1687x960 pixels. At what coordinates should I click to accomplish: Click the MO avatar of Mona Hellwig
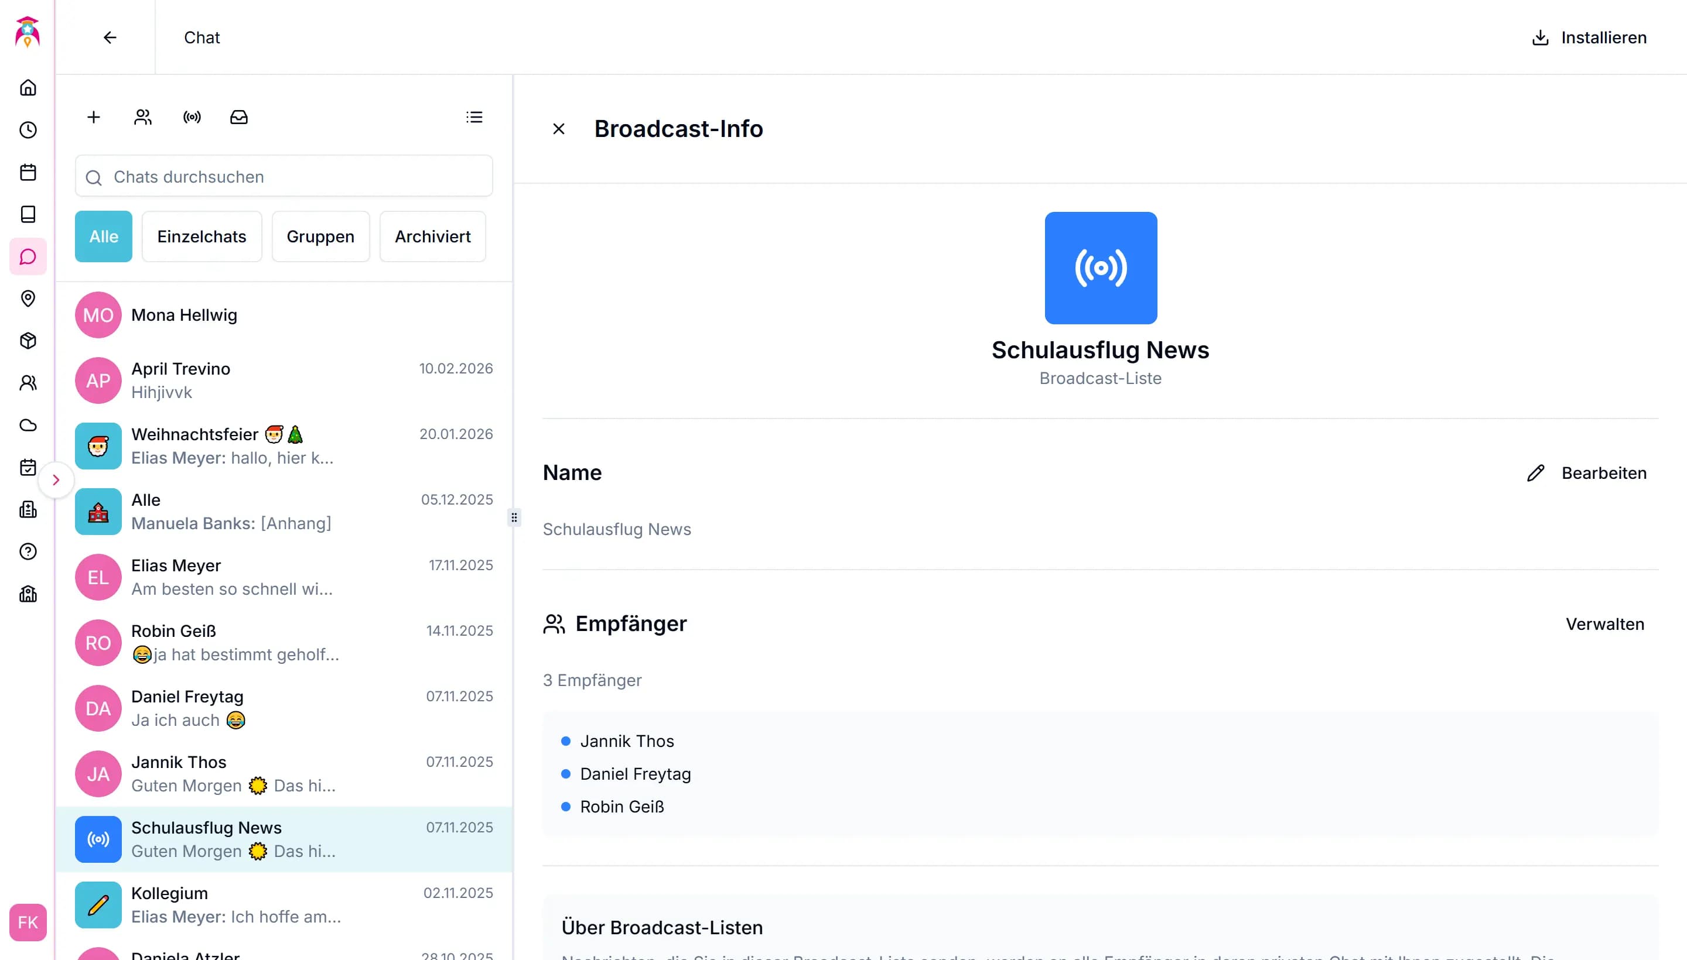tap(98, 315)
